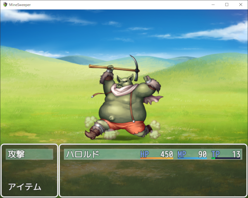Choose the アイテム item command
Image resolution: width=248 pixels, height=198 pixels.
[x=25, y=187]
